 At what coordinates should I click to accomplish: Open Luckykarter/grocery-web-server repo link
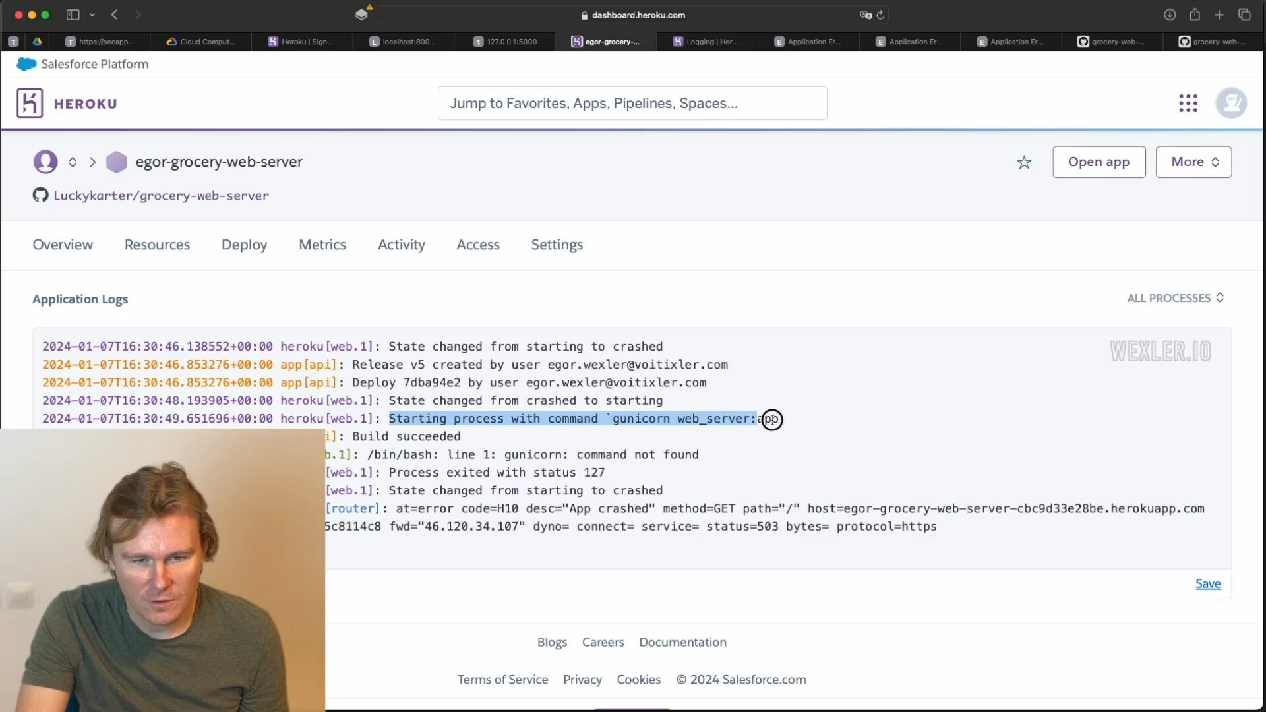pos(162,196)
